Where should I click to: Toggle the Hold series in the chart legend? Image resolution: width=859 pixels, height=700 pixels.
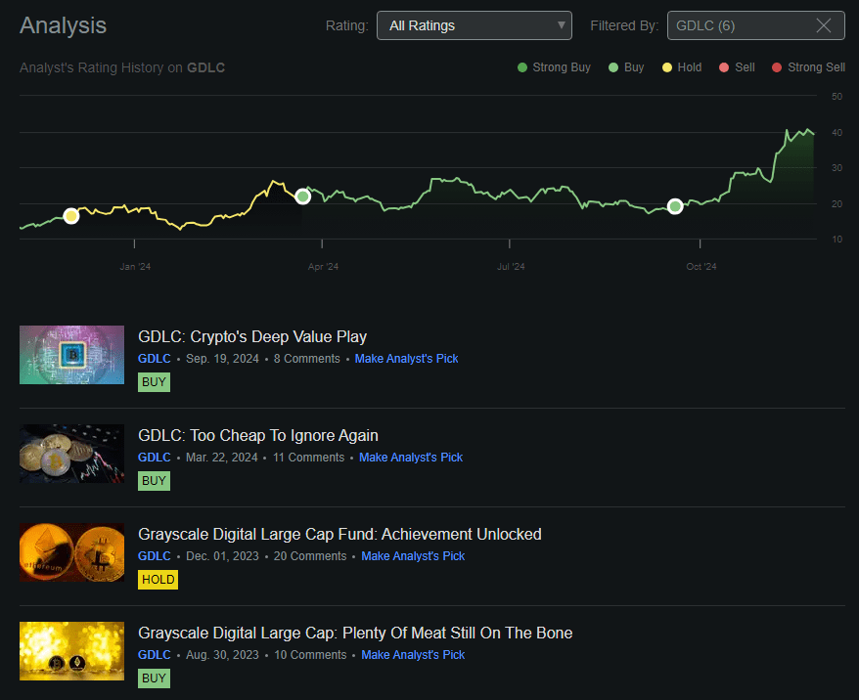(668, 66)
